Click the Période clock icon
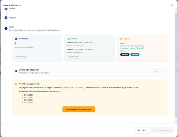The image size is (178, 137). tap(69, 39)
